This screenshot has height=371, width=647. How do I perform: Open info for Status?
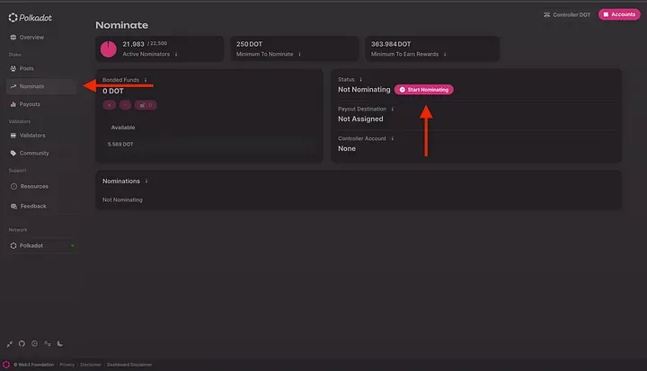pos(360,80)
